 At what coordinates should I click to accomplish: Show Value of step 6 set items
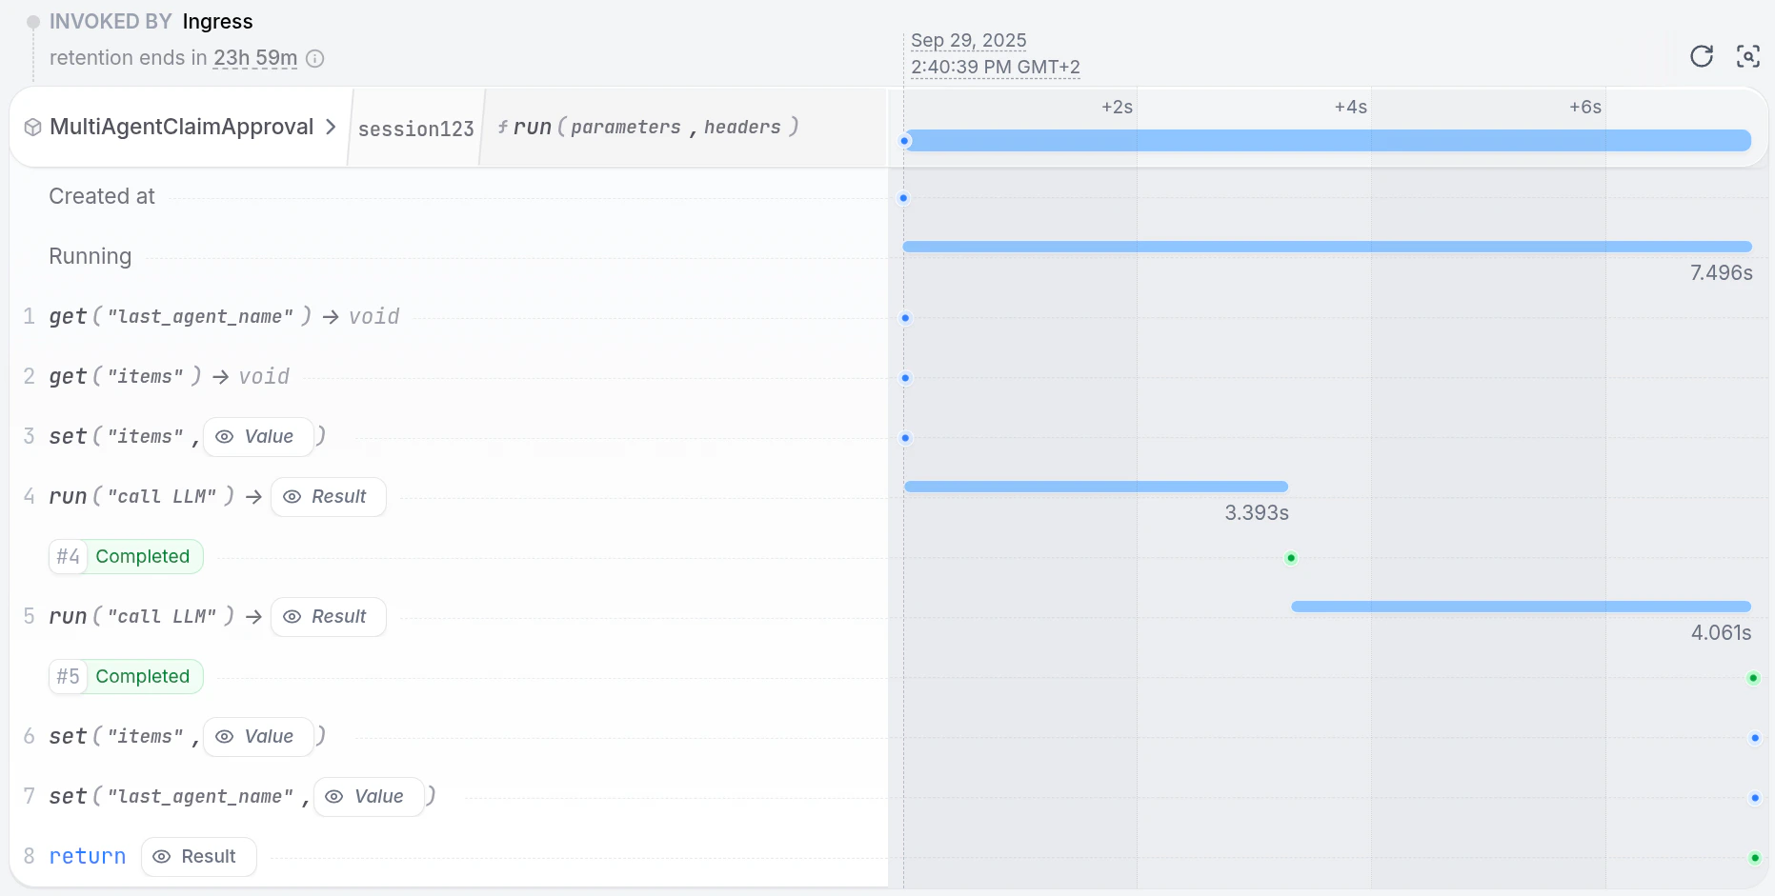(258, 737)
